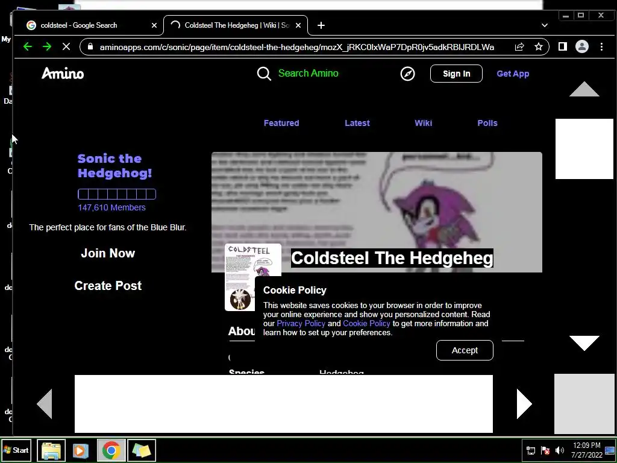Open the sticky notes taskbar icon
The width and height of the screenshot is (617, 463).
pos(141,450)
